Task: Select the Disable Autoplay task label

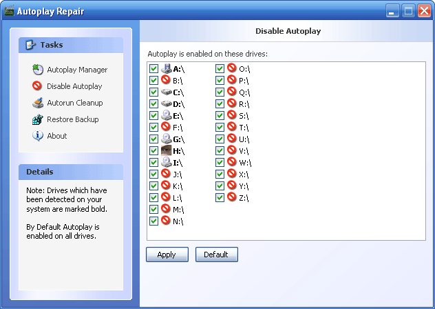Action: click(x=74, y=86)
